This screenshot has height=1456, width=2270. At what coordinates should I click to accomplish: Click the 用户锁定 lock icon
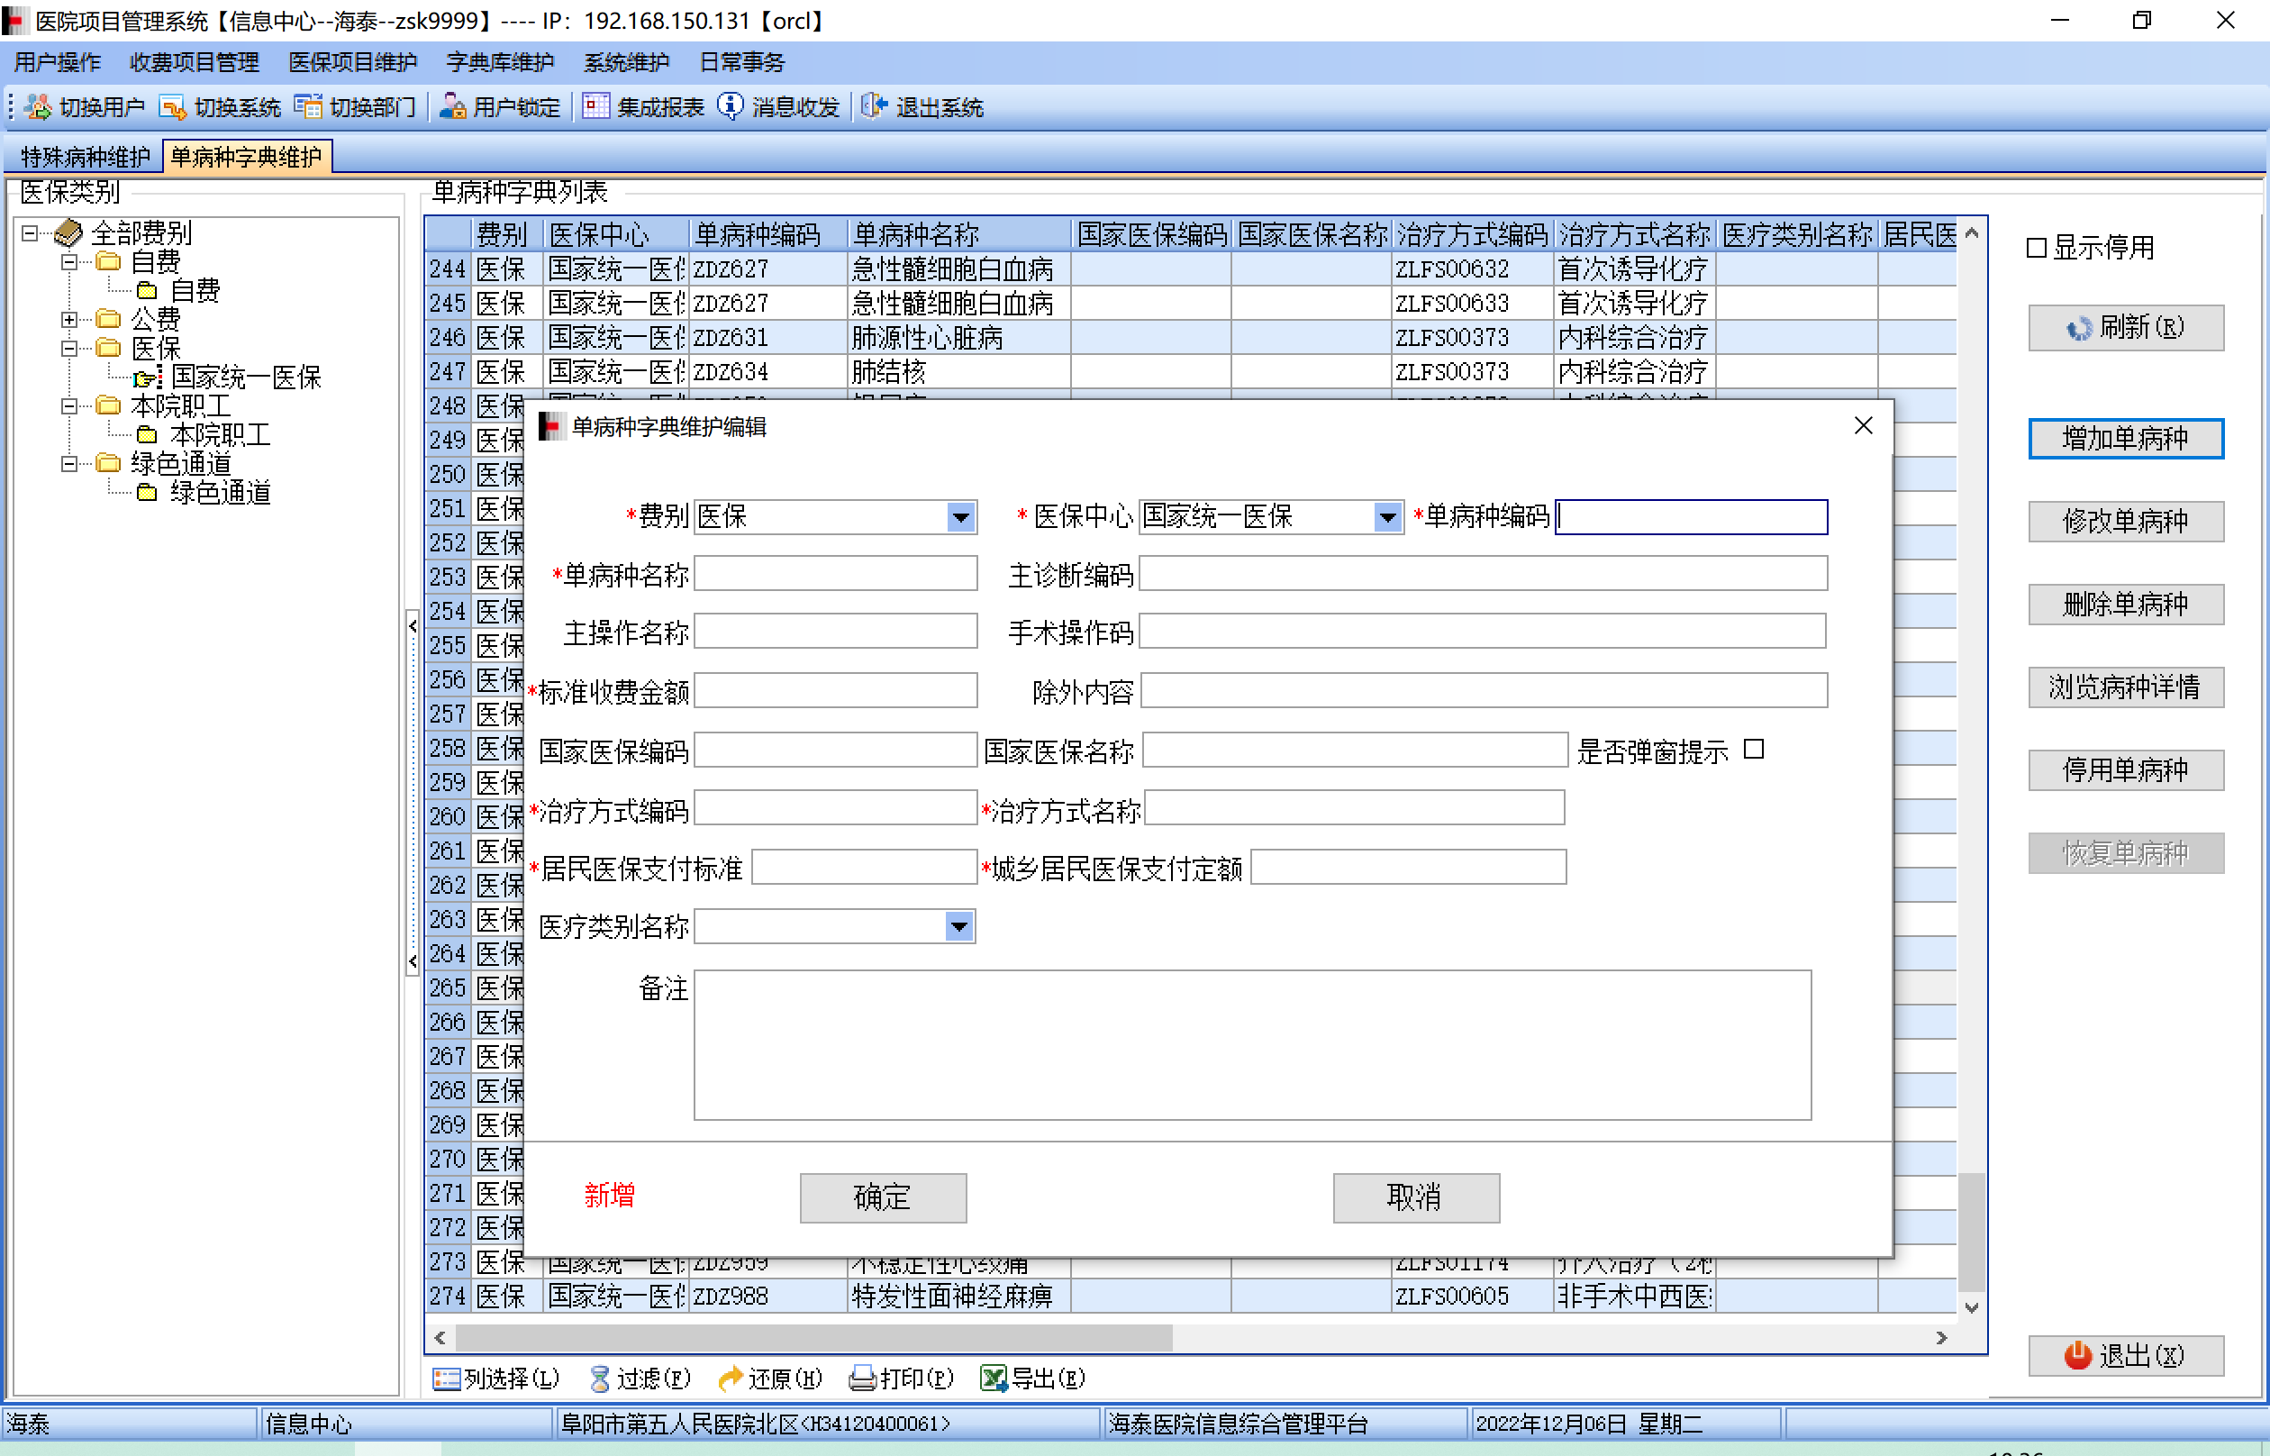pos(453,107)
